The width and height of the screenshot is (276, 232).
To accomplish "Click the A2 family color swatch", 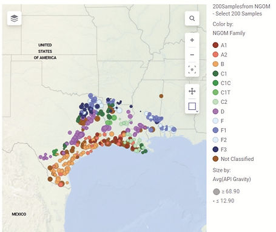I will tap(216, 55).
